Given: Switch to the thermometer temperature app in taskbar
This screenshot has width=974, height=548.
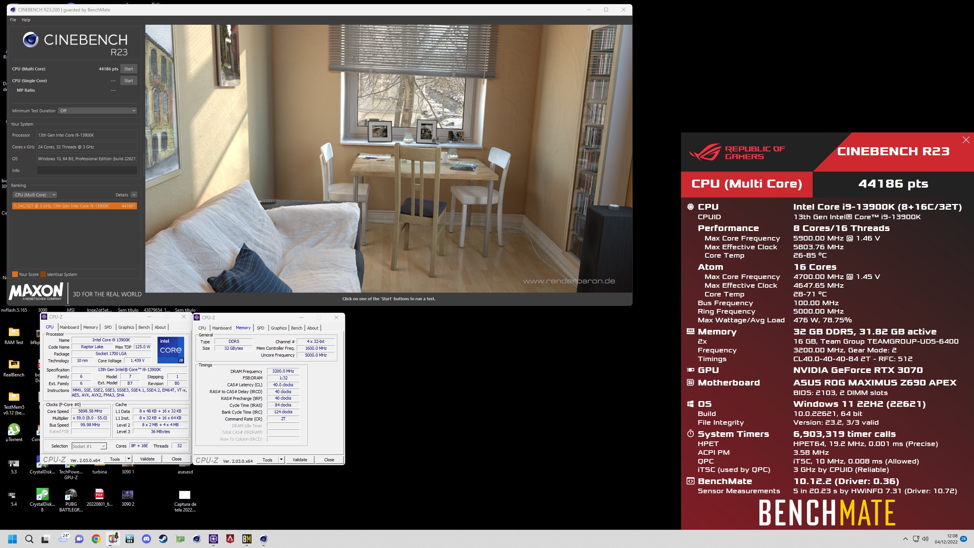Looking at the screenshot, I should (x=113, y=539).
